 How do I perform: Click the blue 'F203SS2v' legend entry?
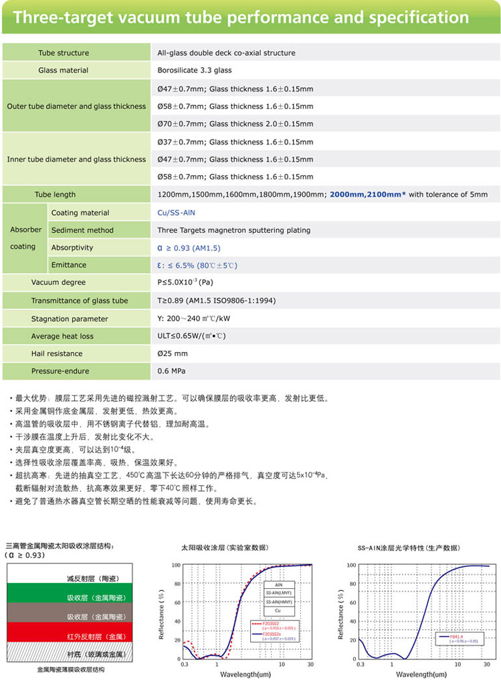pyautogui.click(x=274, y=636)
